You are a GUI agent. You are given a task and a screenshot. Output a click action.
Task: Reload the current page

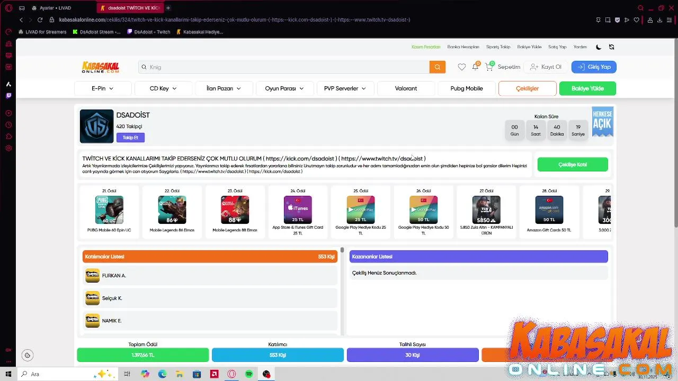[40, 20]
